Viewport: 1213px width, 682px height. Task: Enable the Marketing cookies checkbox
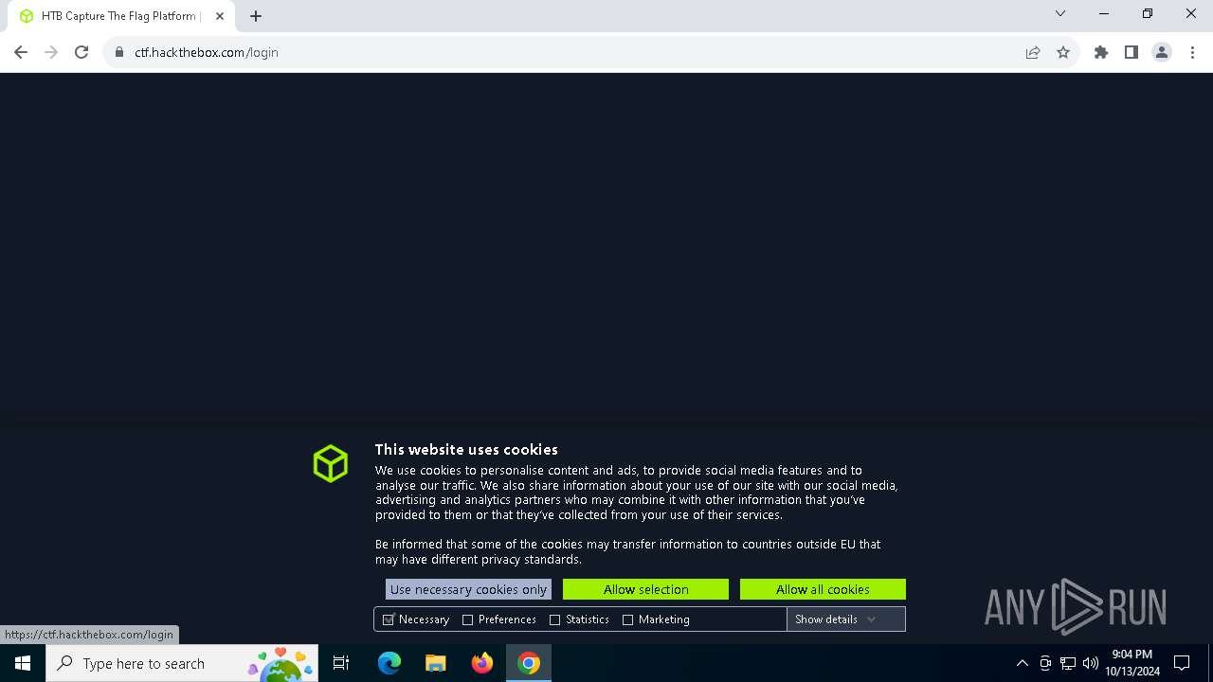pyautogui.click(x=627, y=619)
